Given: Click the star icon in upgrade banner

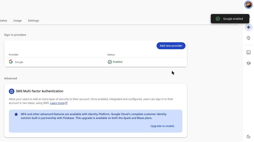Looking at the screenshot, I should coord(16,114).
